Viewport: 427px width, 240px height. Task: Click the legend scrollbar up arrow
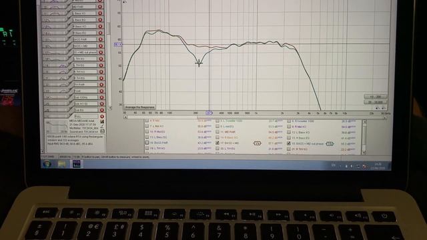[364, 122]
